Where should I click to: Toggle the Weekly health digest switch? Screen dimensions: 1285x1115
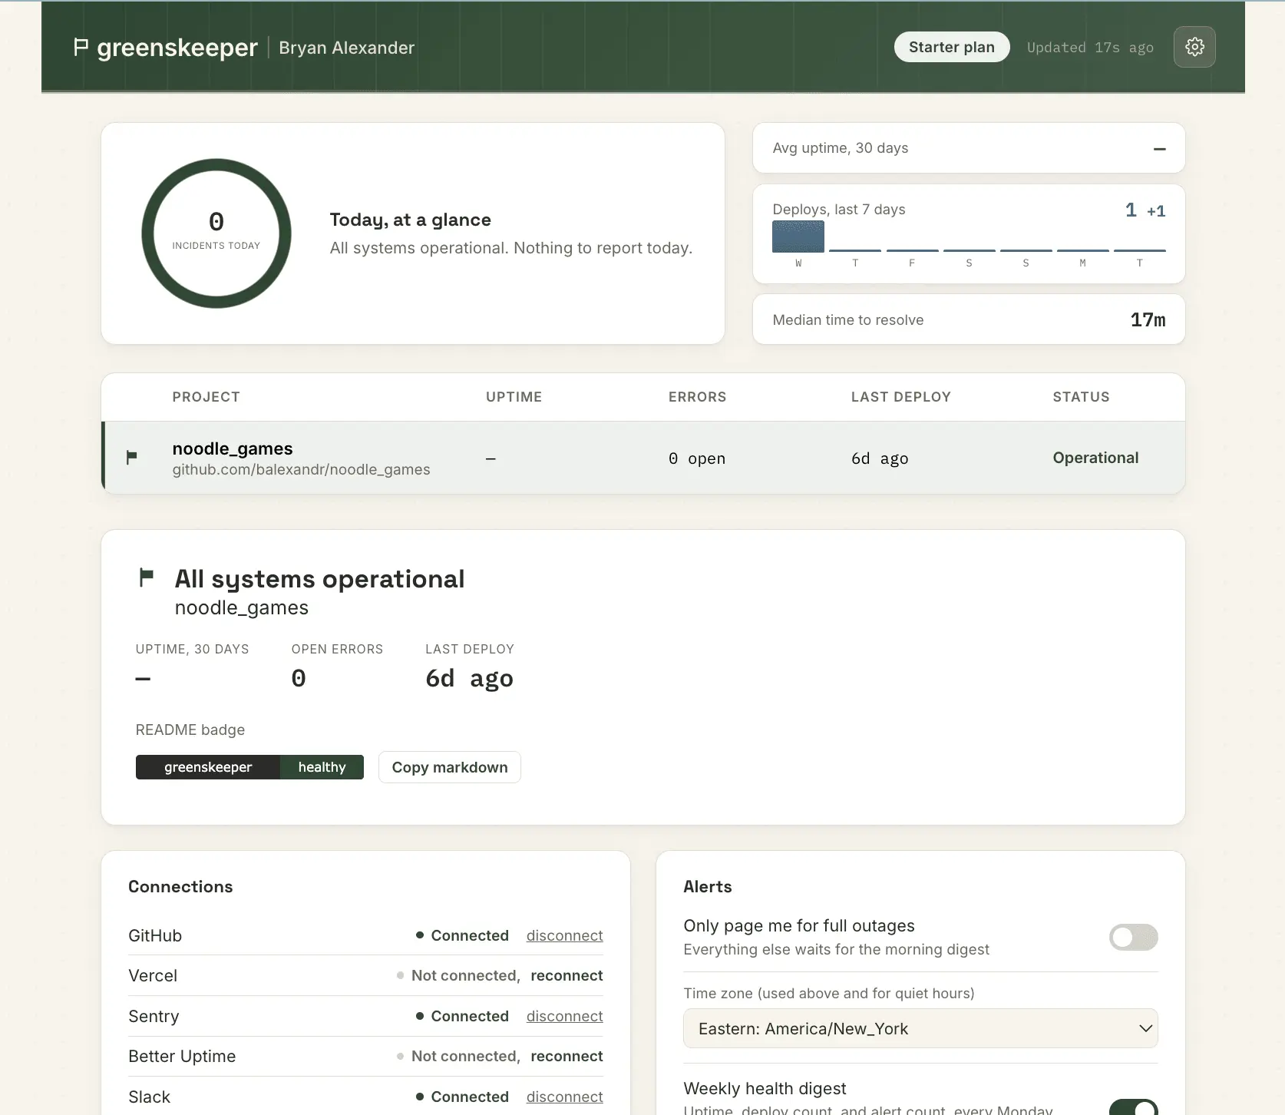pyautogui.click(x=1133, y=1107)
